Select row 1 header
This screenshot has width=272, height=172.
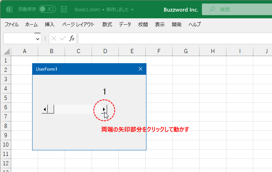pos(6,61)
